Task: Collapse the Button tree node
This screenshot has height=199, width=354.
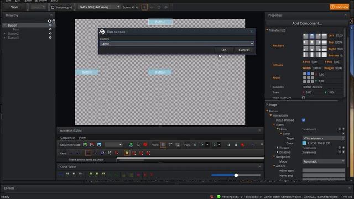Action: (x=4, y=25)
